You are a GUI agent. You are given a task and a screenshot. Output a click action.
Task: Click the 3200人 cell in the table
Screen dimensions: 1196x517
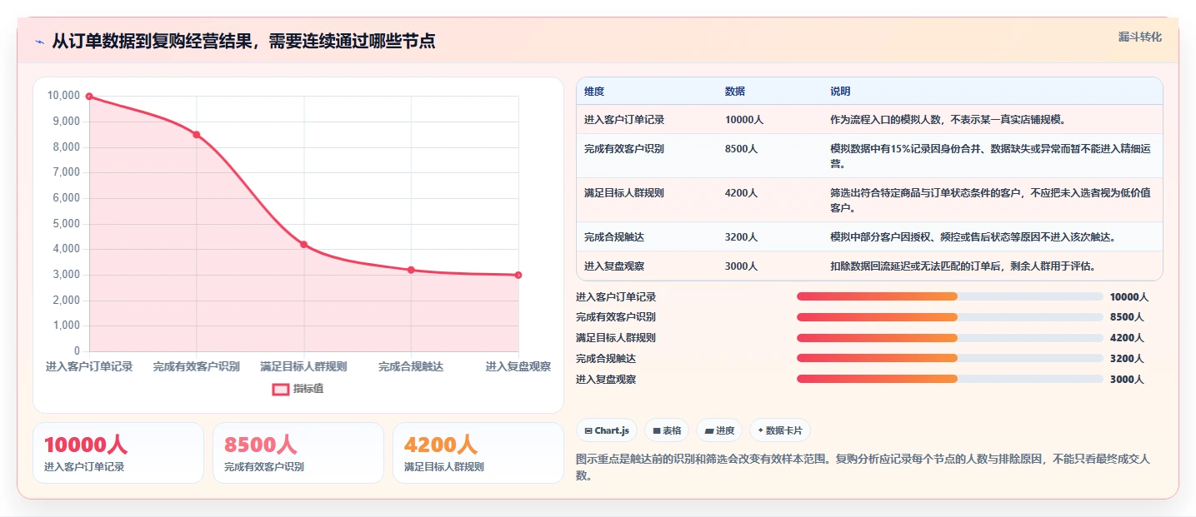tap(742, 236)
